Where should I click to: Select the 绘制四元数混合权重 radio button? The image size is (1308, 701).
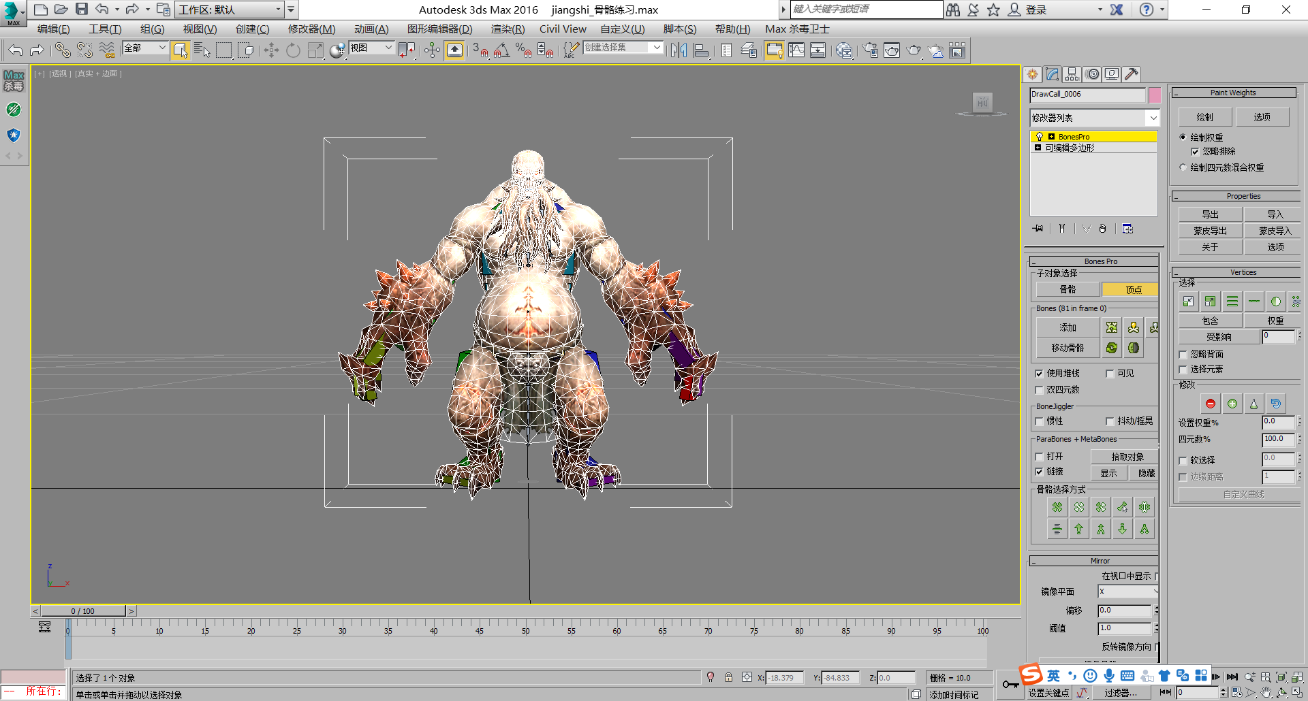1183,167
